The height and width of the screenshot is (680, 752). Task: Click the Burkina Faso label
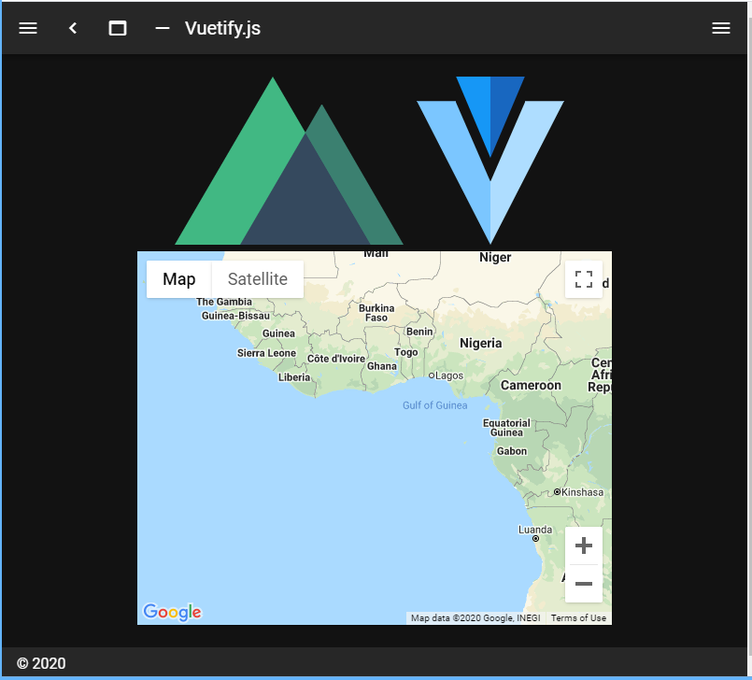coord(376,313)
